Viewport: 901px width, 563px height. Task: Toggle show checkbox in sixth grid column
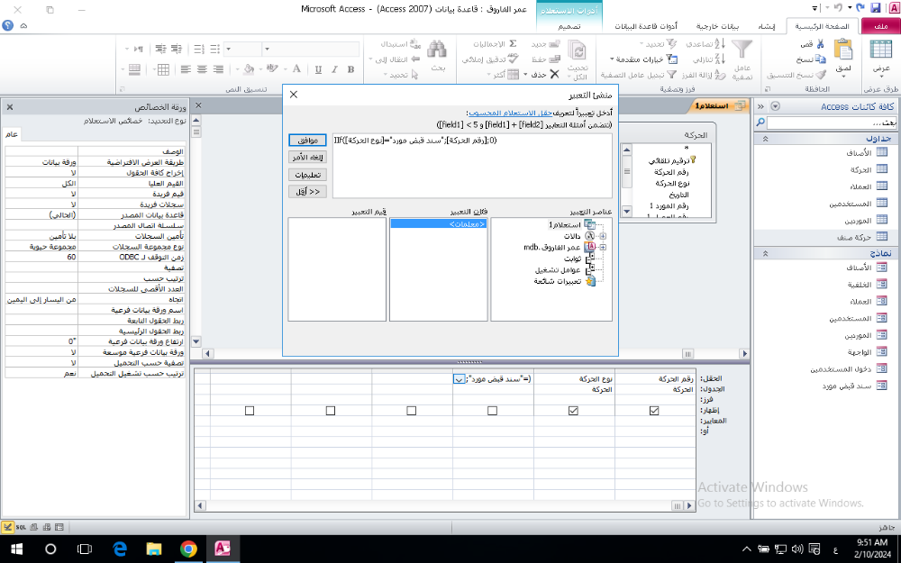[x=250, y=411]
